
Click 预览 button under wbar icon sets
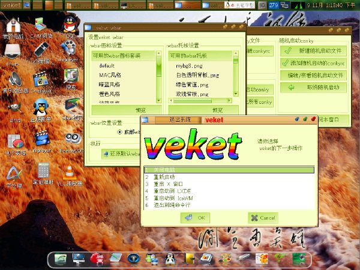[x=127, y=110]
